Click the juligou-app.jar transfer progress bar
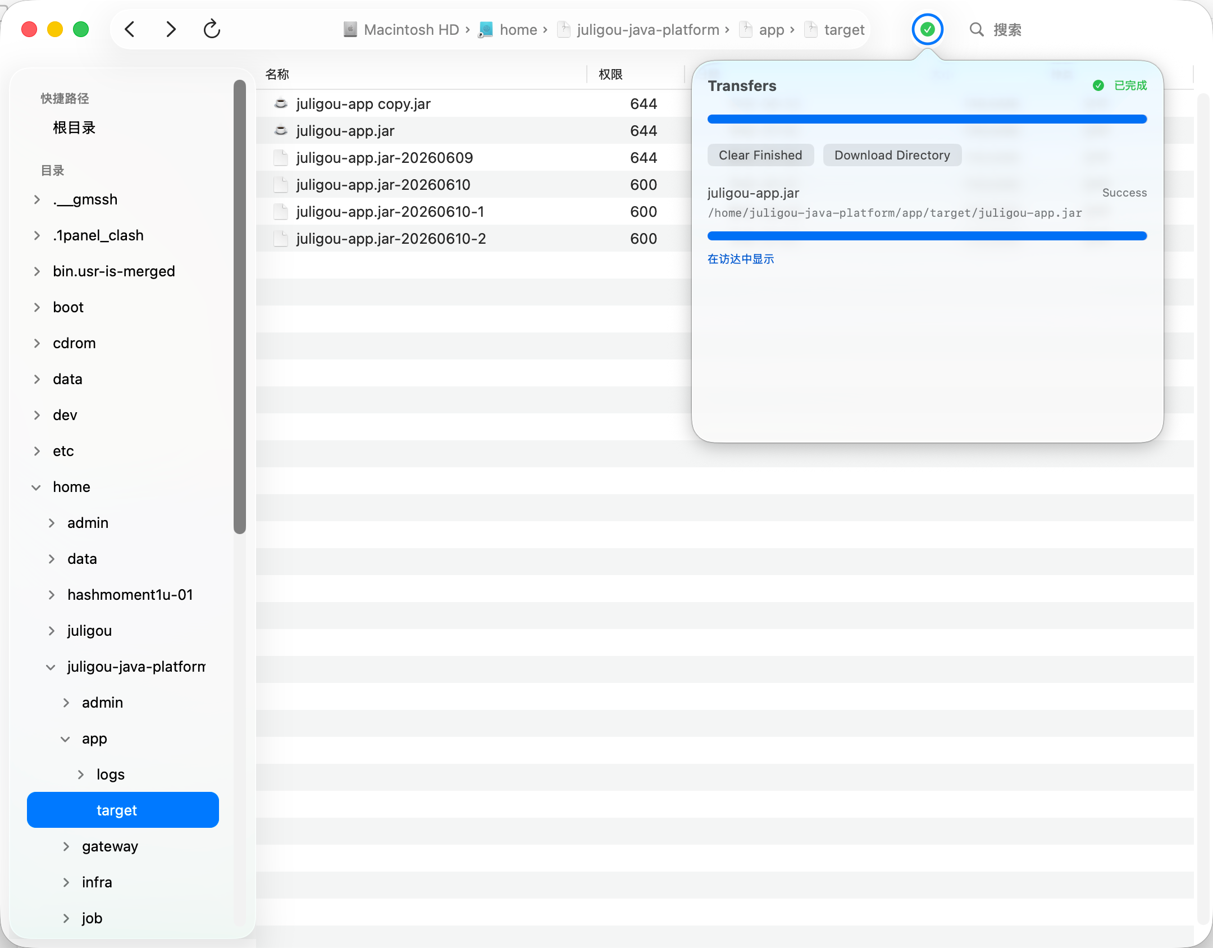1213x948 pixels. [927, 236]
